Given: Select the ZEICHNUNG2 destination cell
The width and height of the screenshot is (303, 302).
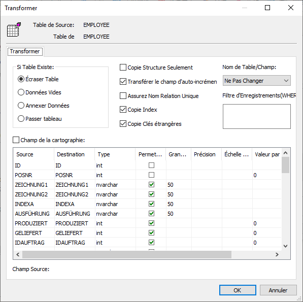Looking at the screenshot, I should coord(75,194).
